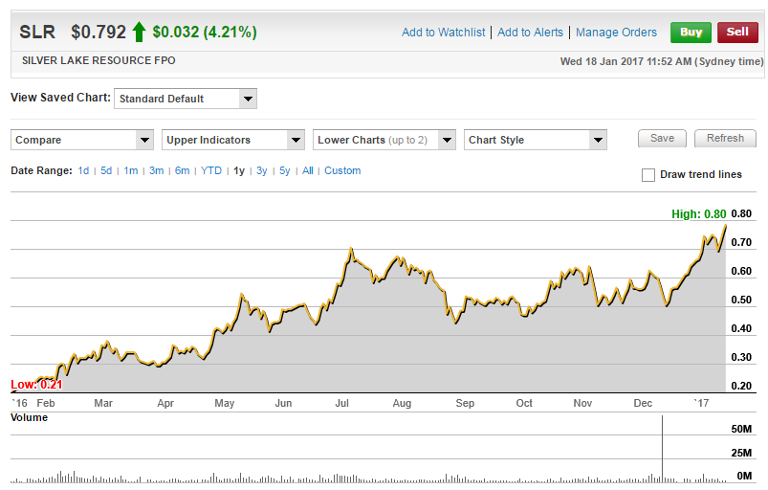Screen dimensions: 768x490
Task: Choose Custom date range
Action: tap(342, 171)
